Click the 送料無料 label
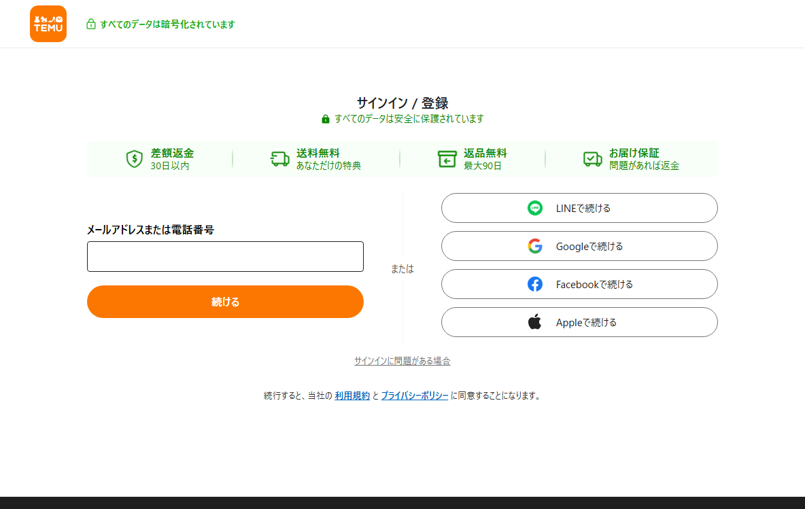Screen dimensions: 805x509 coord(318,153)
